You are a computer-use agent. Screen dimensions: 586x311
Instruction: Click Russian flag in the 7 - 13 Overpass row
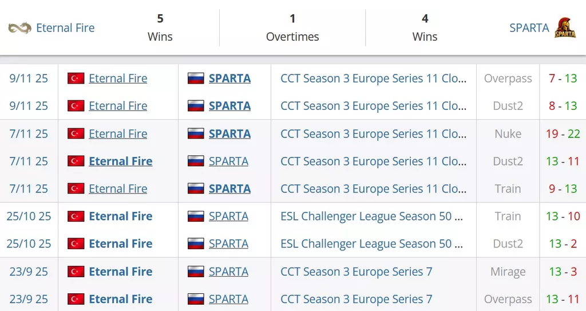[x=196, y=79]
